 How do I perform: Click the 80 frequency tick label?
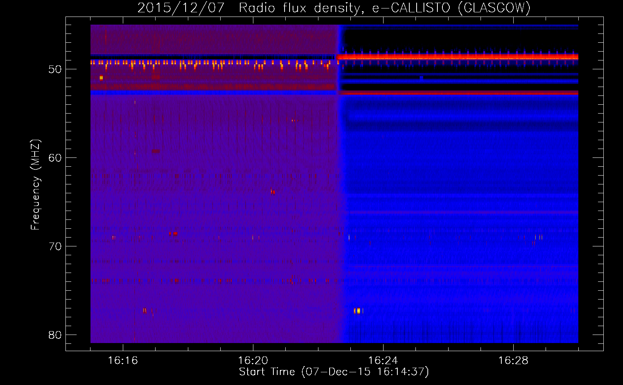click(55, 335)
